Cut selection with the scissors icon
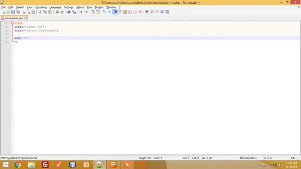Image resolution: width=301 pixels, height=169 pixels. 40,12
